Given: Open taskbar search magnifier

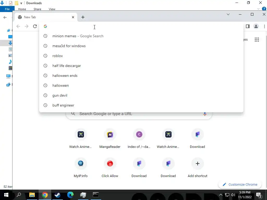Looking at the screenshot, I should coord(19,195).
